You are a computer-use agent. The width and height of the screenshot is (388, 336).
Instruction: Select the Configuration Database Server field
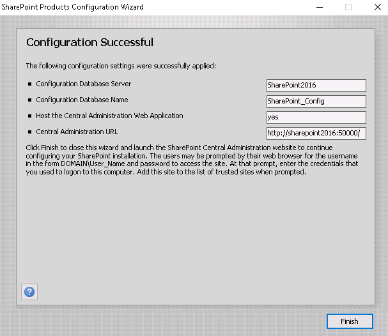point(316,86)
